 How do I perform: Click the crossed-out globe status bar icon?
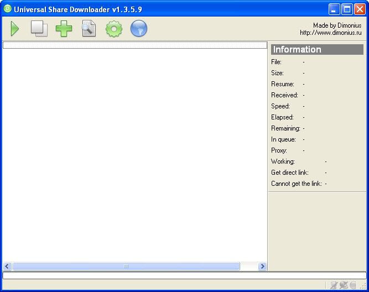(344, 285)
